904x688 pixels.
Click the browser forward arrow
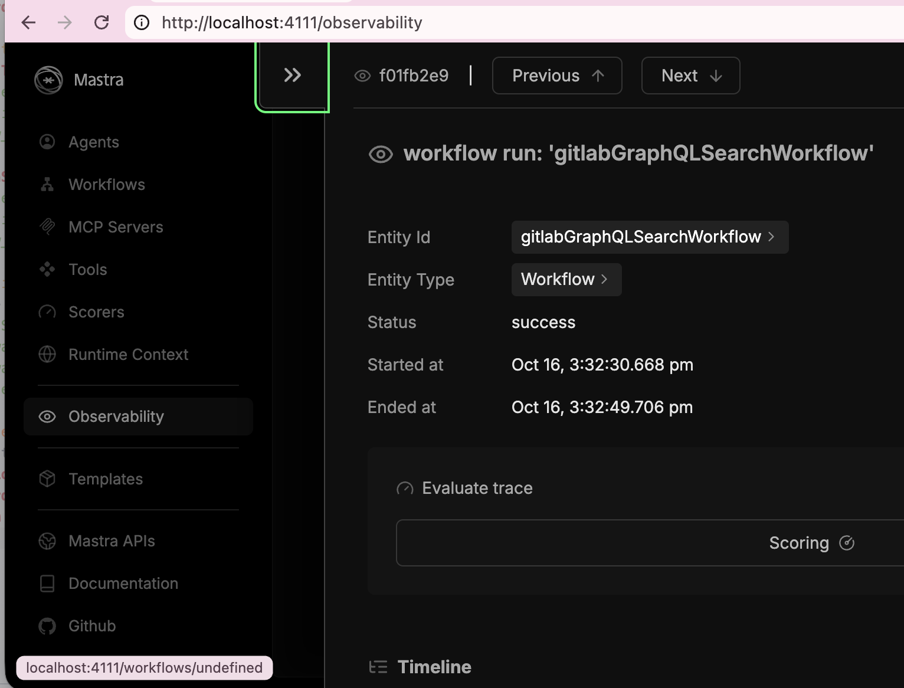coord(65,23)
